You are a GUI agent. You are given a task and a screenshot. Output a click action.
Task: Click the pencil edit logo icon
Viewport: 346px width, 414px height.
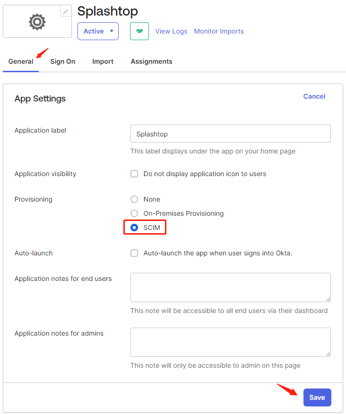click(66, 11)
